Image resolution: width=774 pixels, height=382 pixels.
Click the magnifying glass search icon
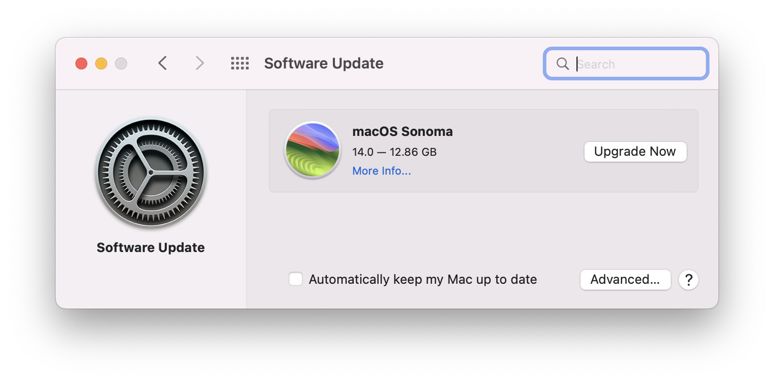tap(562, 64)
